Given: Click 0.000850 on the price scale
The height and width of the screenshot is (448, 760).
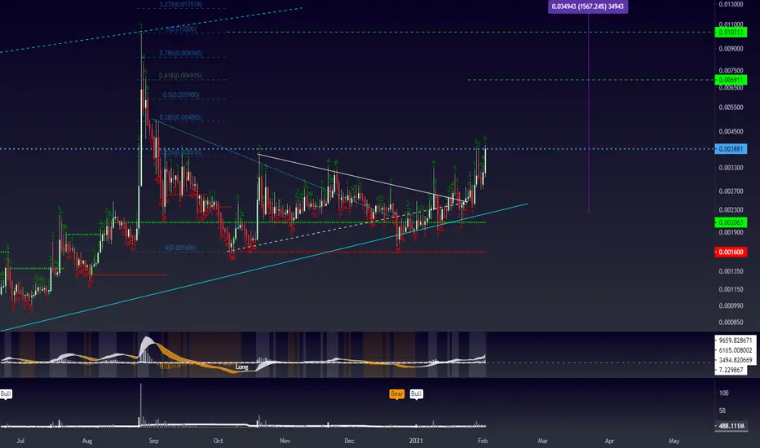Looking at the screenshot, I should (x=731, y=322).
